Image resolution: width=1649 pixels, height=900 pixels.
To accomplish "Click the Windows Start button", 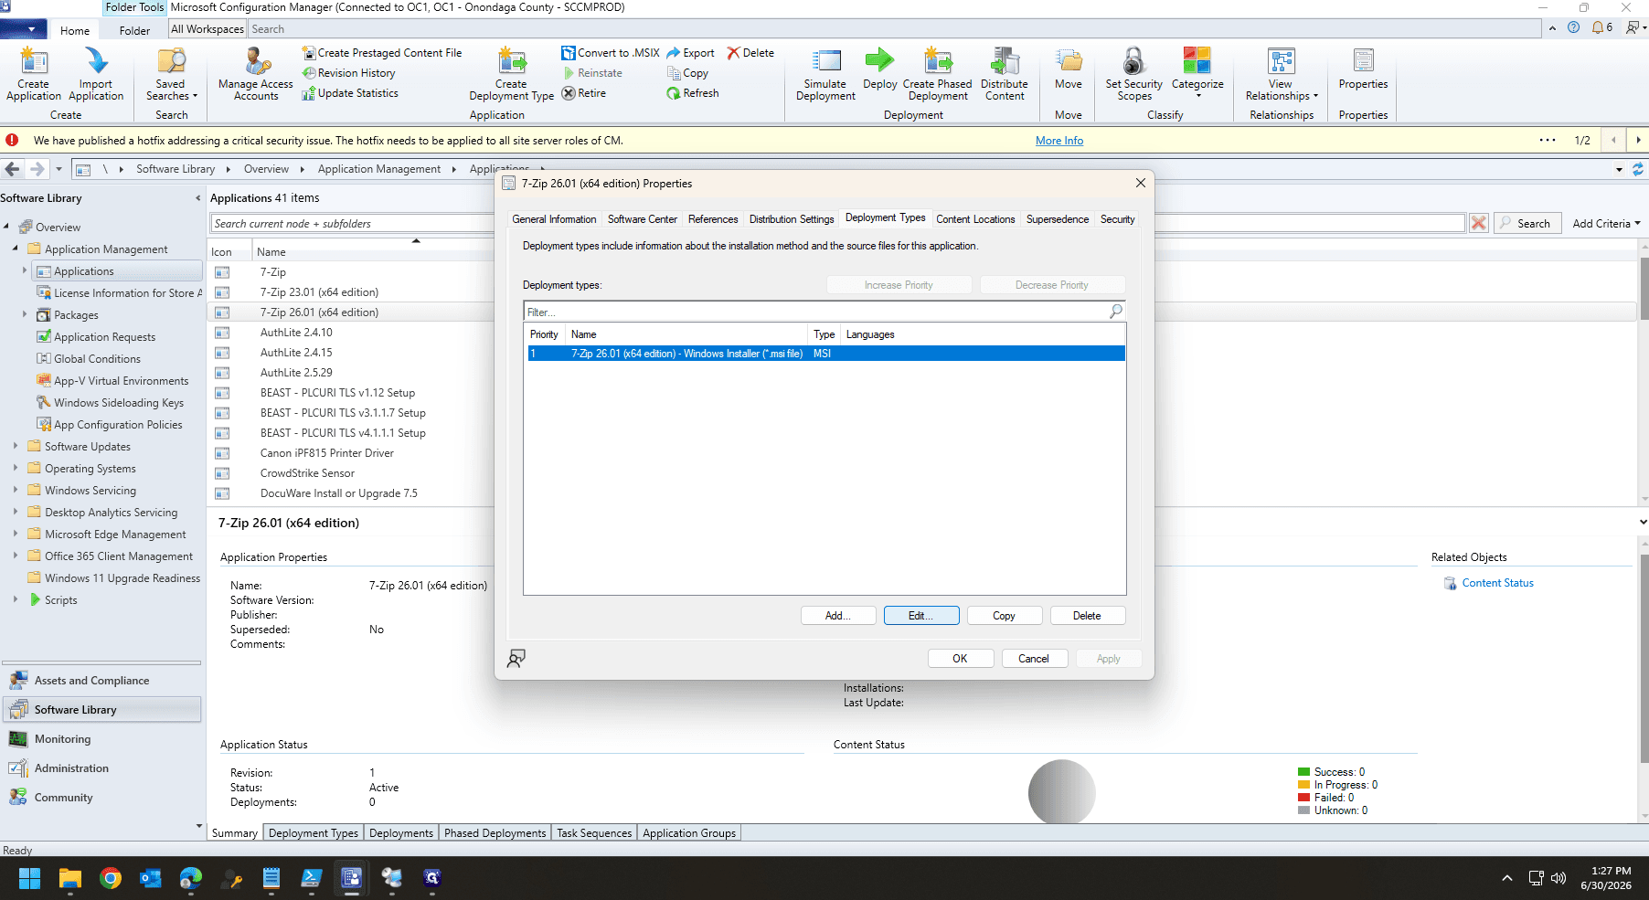I will pyautogui.click(x=29, y=879).
